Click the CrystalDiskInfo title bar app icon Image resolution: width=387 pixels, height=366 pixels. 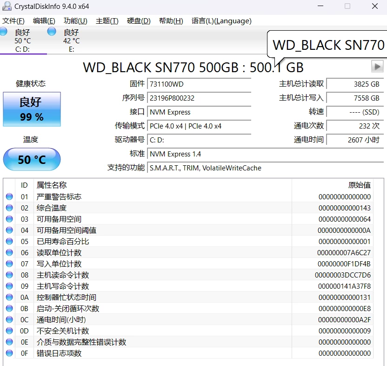7,6
